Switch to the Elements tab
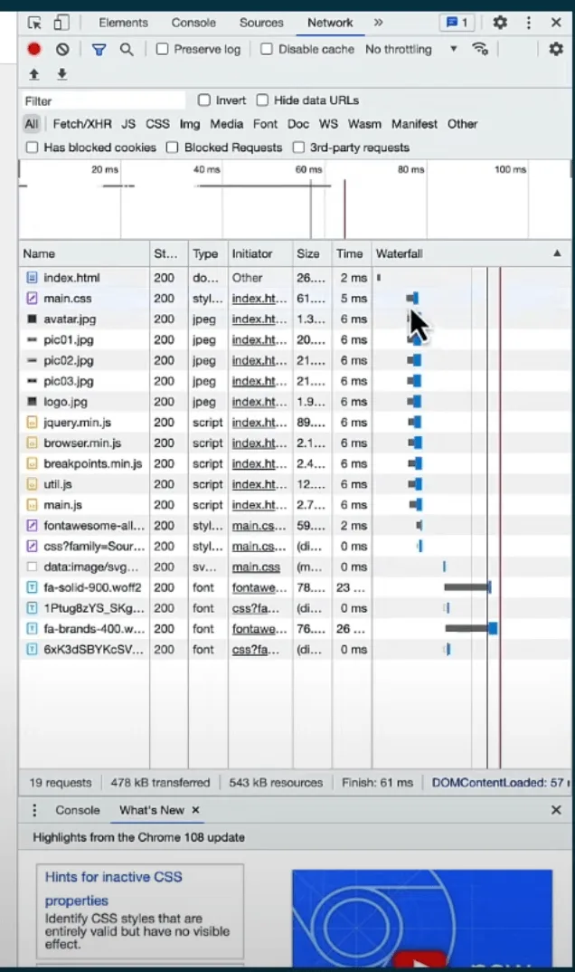 click(x=123, y=23)
